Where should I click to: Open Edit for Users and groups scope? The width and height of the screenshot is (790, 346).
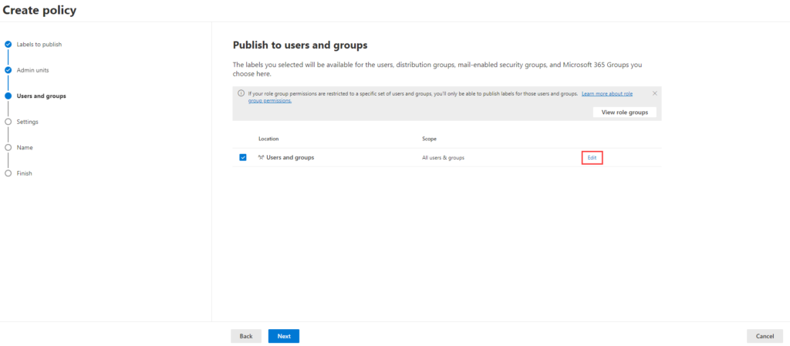pyautogui.click(x=592, y=157)
